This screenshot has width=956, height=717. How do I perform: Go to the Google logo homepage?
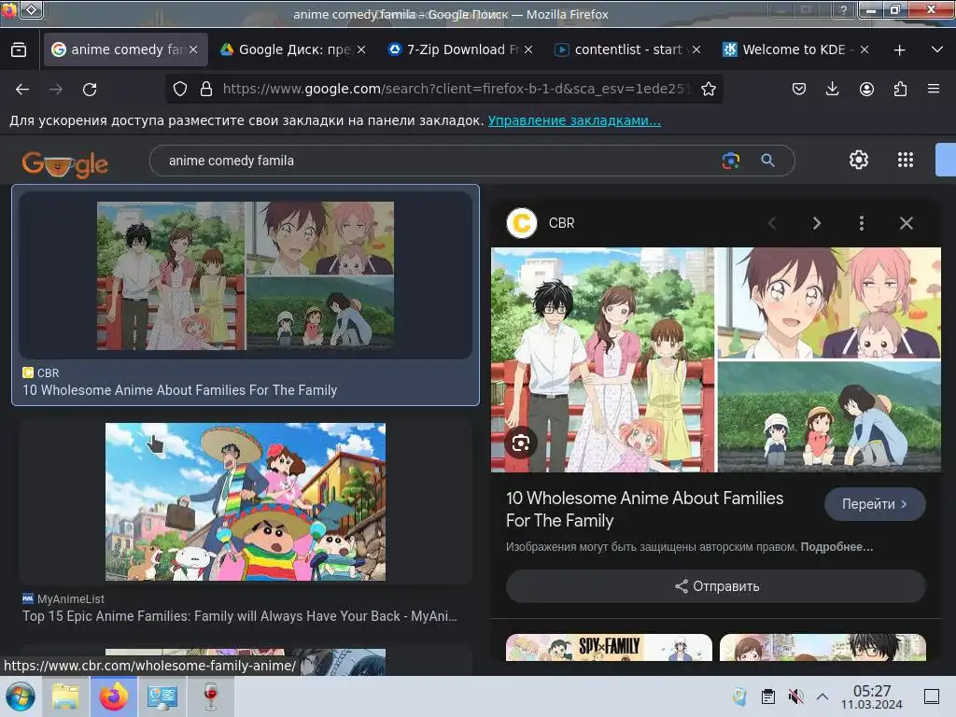[x=64, y=164]
